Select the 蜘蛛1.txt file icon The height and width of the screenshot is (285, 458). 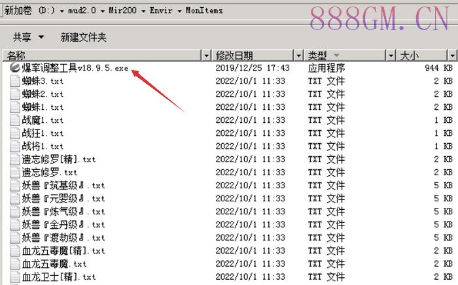point(15,107)
